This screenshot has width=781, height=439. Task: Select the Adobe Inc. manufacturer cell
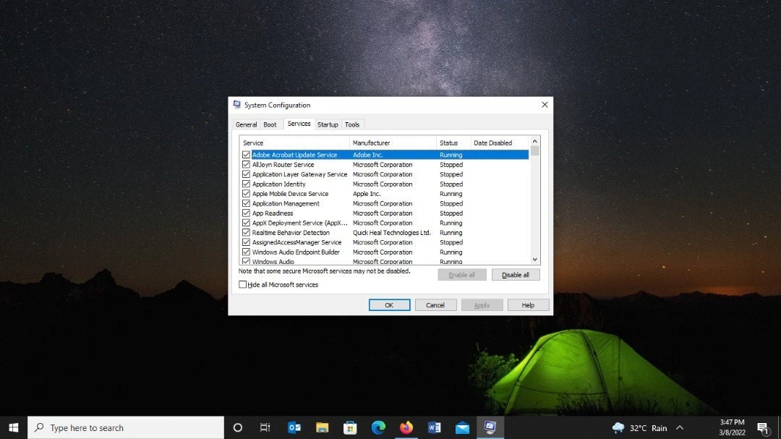(x=367, y=155)
